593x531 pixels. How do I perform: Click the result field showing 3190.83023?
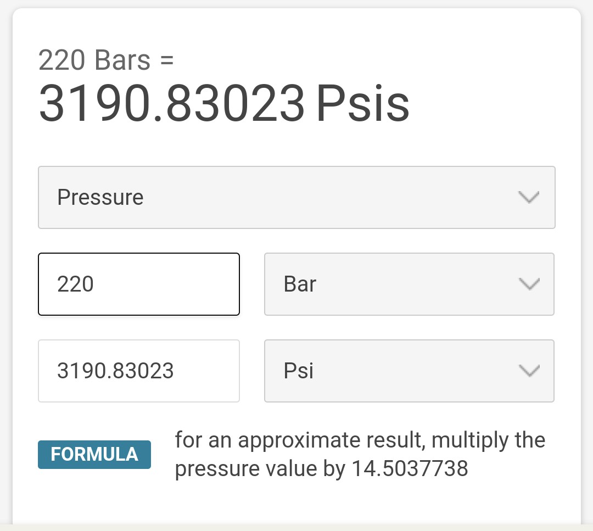pos(138,371)
